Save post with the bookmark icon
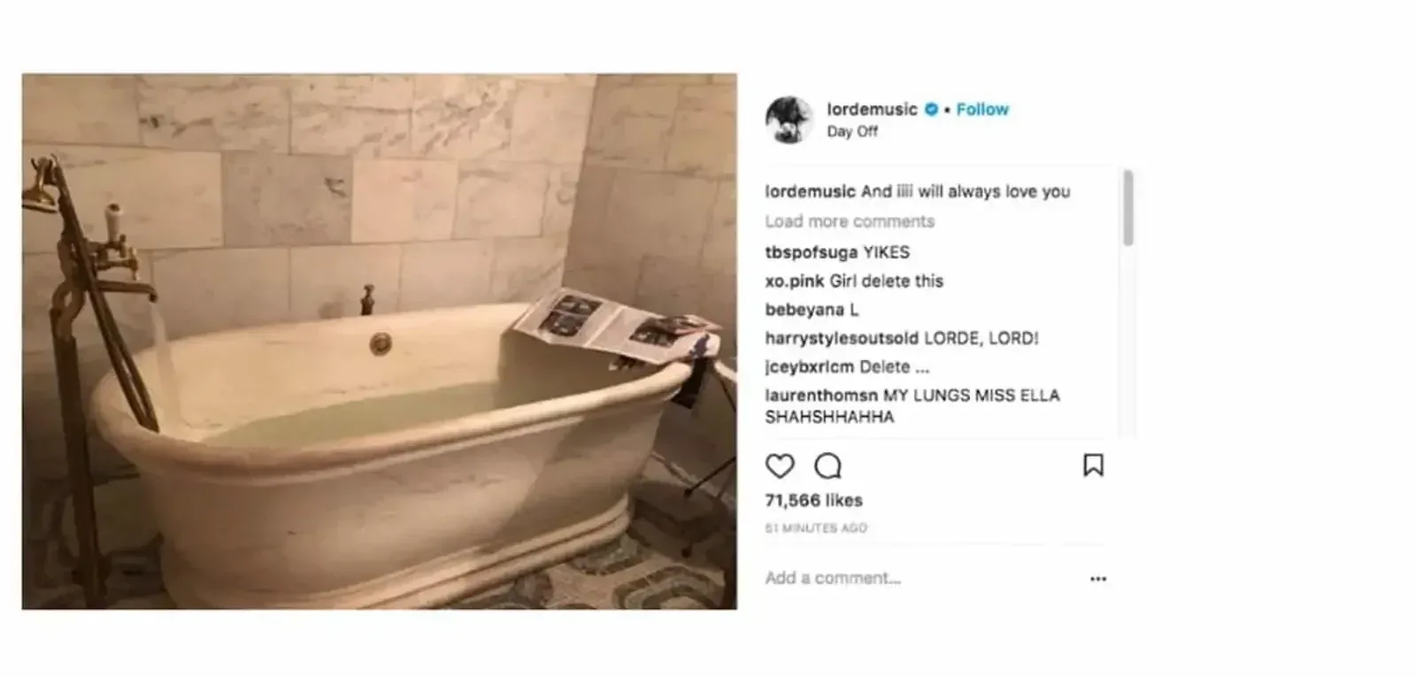 click(1093, 465)
